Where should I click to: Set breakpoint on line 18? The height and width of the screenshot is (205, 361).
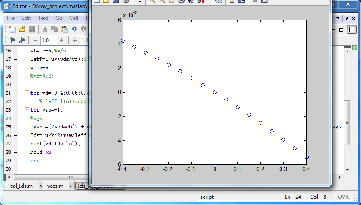15,68
